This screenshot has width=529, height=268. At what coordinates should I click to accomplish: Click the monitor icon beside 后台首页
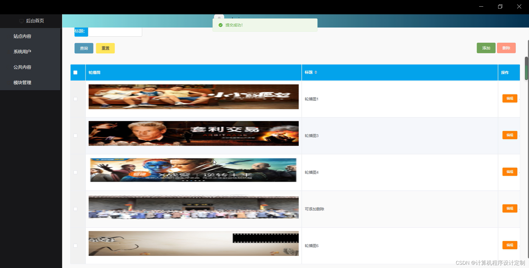21,21
